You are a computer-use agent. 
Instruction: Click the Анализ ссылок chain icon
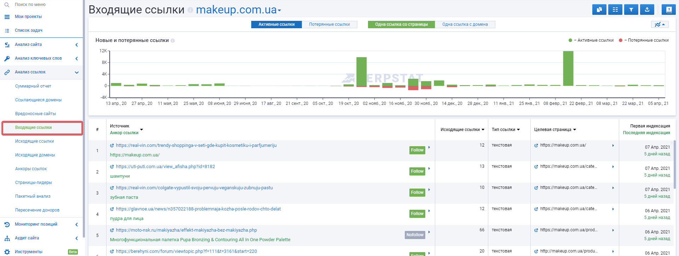(7, 72)
